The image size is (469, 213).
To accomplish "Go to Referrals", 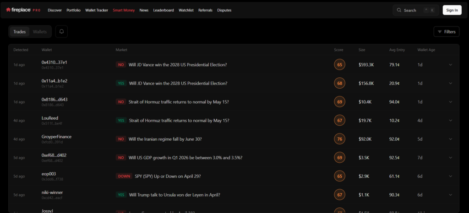I will (x=205, y=10).
